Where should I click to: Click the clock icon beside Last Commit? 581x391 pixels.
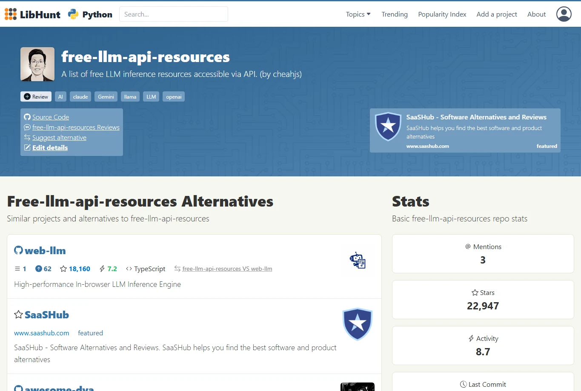pyautogui.click(x=464, y=384)
